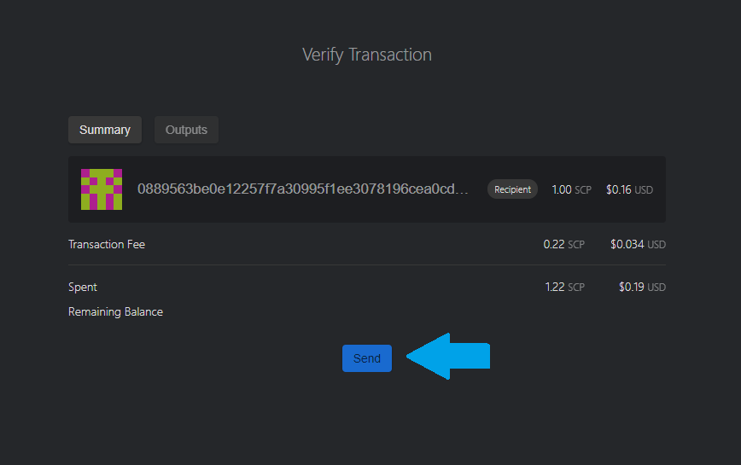The height and width of the screenshot is (465, 741).
Task: Switch to the Outputs tab
Action: [x=186, y=130]
